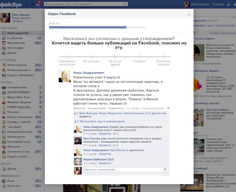
Task: Like Оля Гласова's comment
Action: pos(105,145)
